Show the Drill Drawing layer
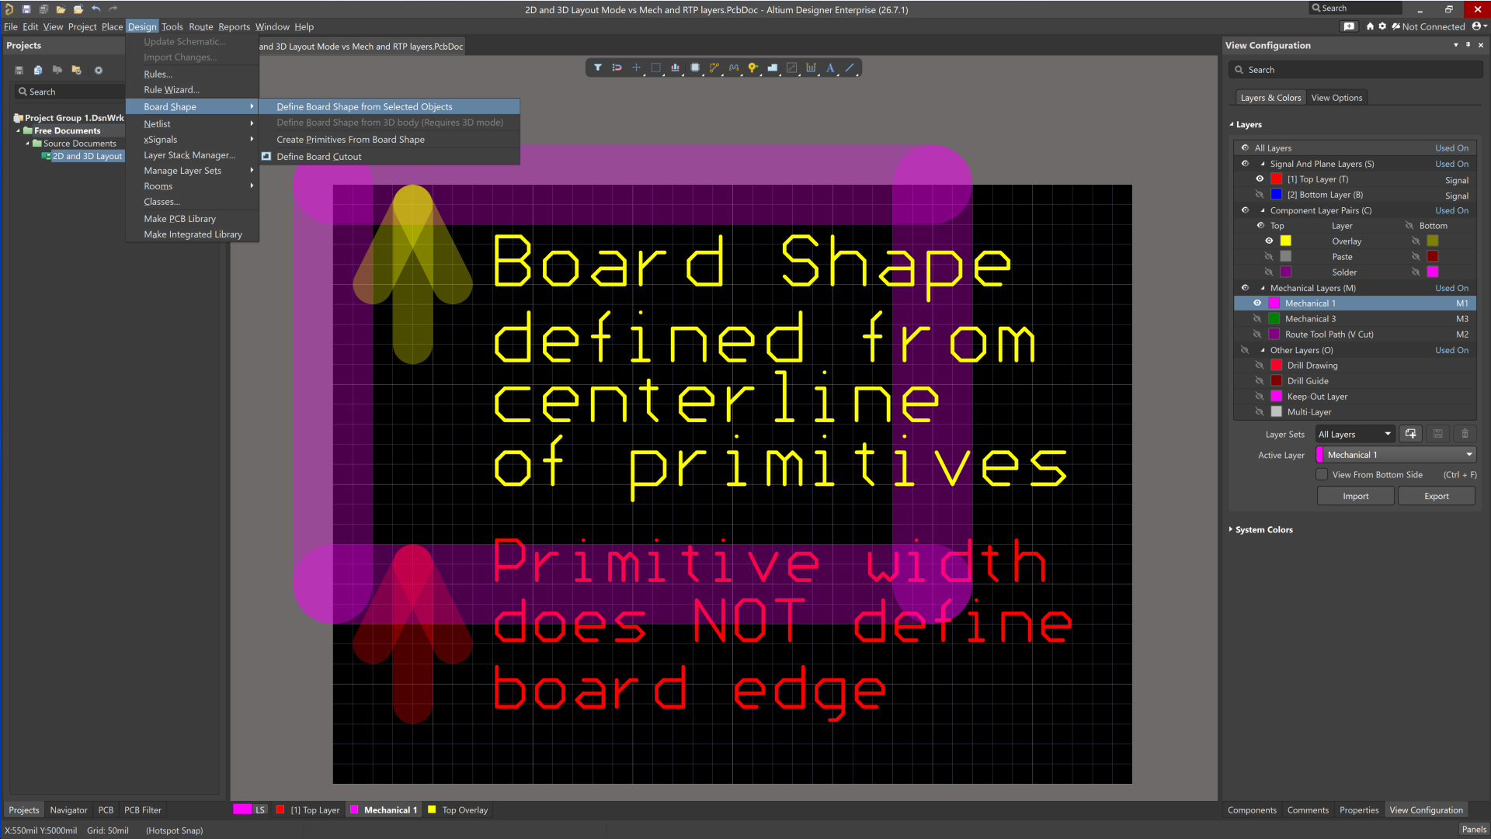 (x=1260, y=365)
